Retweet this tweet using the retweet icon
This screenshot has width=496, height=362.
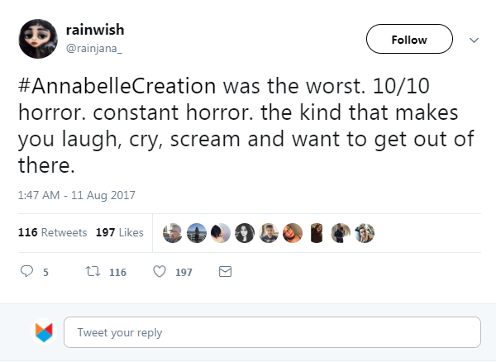point(93,271)
